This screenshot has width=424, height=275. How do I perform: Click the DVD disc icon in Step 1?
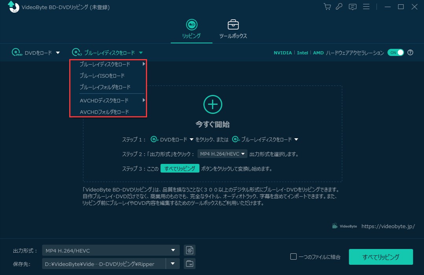point(155,139)
